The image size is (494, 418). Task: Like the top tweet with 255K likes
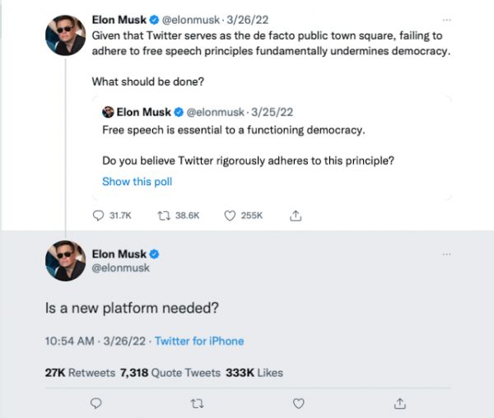231,215
